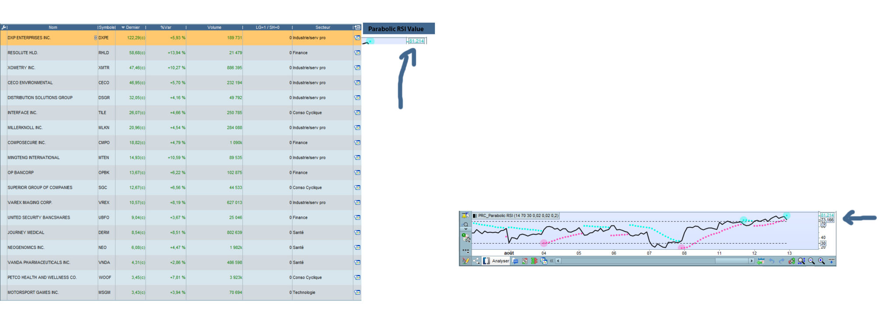The height and width of the screenshot is (310, 896).
Task: Click the redo arrow in chart toolbar
Action: 781,261
